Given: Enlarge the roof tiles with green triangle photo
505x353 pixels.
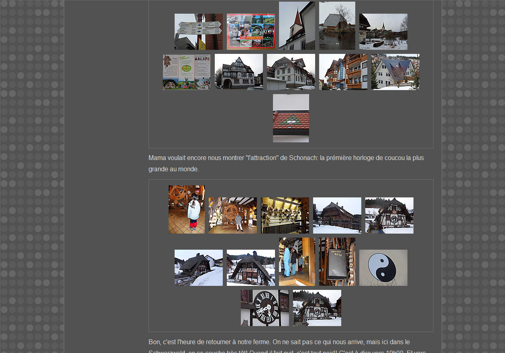Looking at the screenshot, I should (x=291, y=118).
